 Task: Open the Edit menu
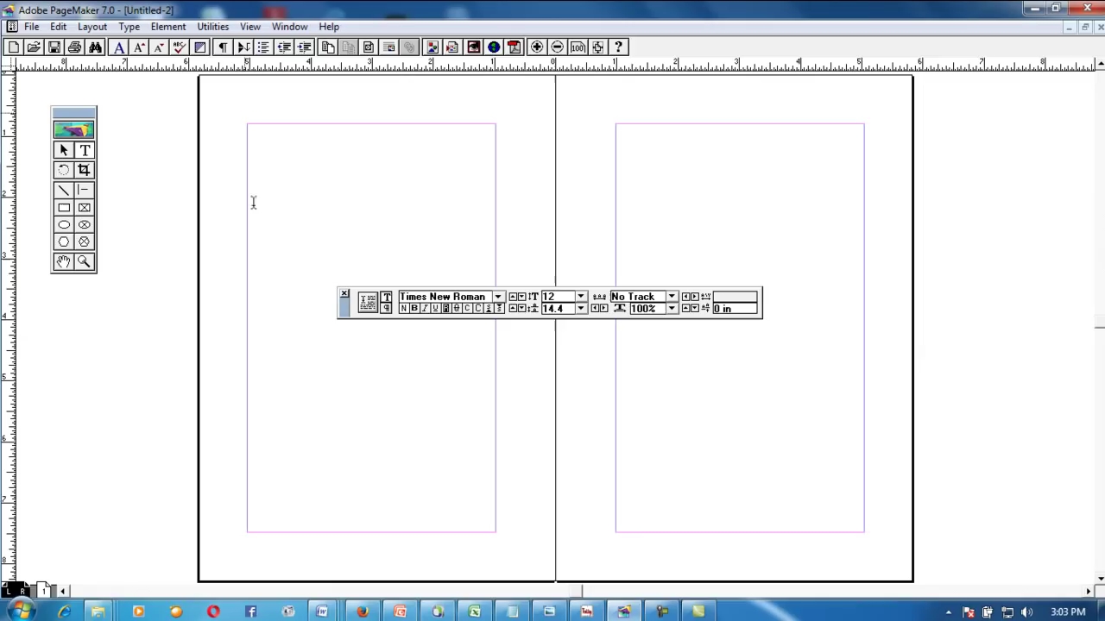pyautogui.click(x=58, y=27)
